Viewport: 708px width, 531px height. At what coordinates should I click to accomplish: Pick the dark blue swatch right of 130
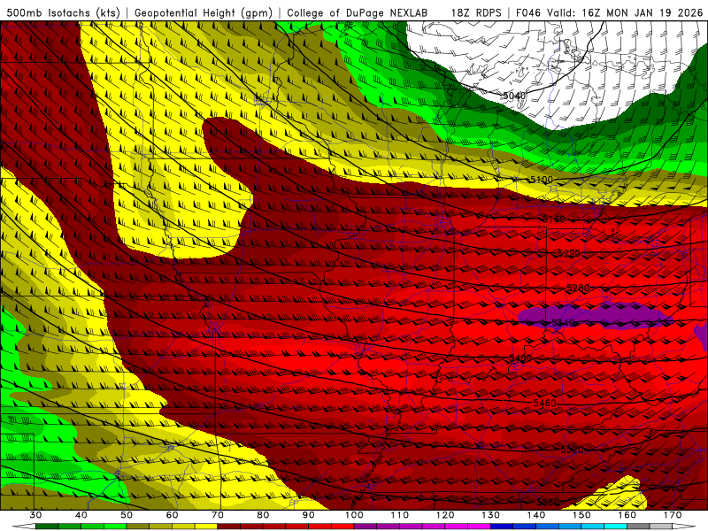tap(502, 527)
